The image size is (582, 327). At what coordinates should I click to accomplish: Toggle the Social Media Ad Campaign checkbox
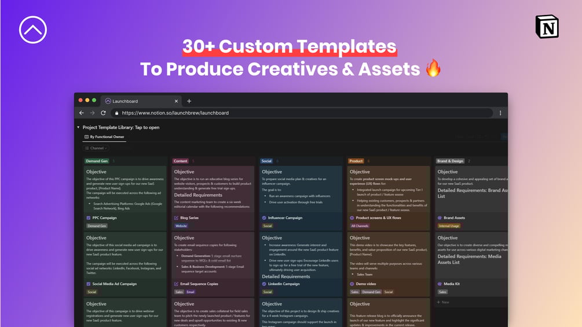(89, 284)
